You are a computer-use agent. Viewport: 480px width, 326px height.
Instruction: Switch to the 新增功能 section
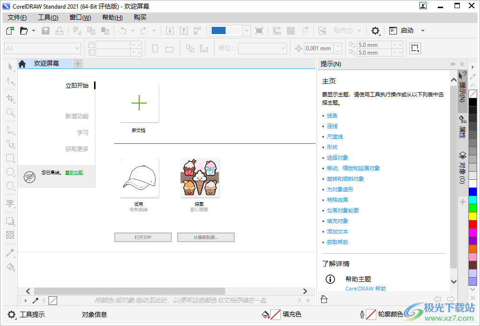77,116
